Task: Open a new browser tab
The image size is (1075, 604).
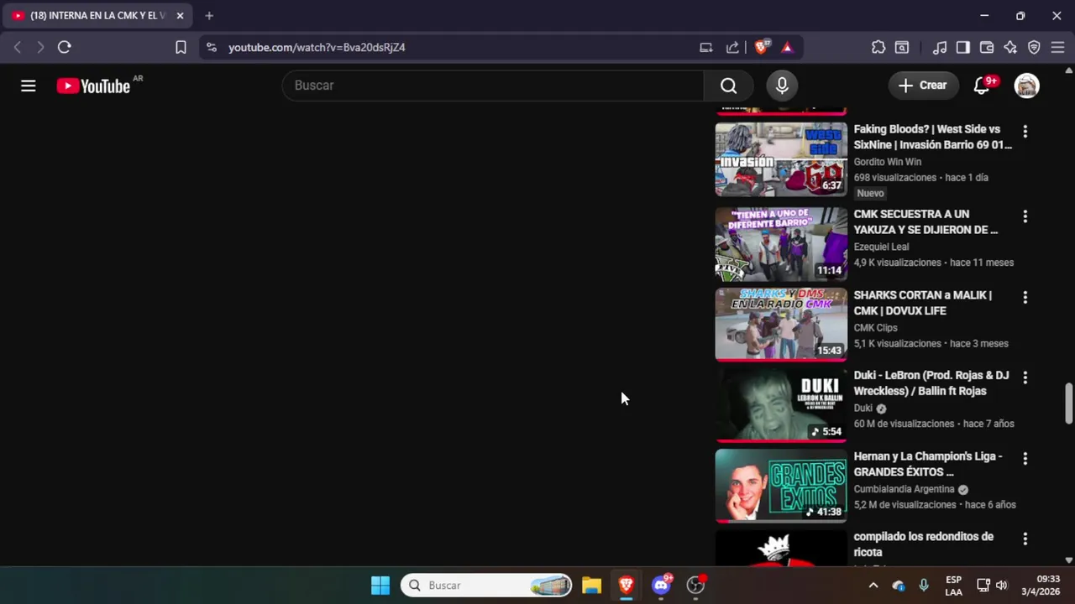Action: [x=209, y=15]
